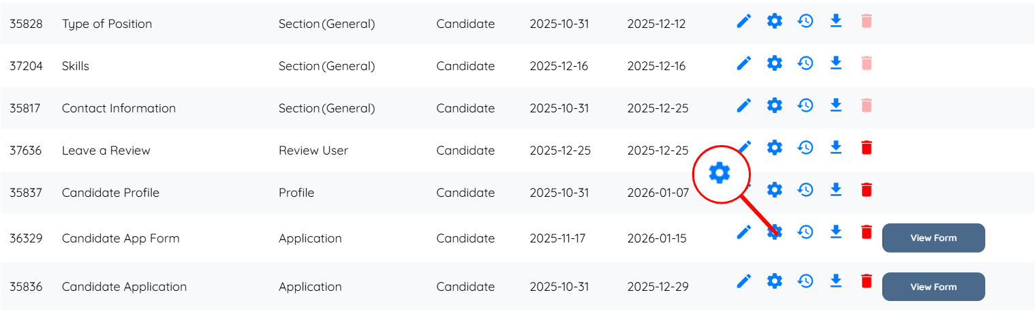Edit the Contact Information form
Screen dimensions: 1035x316
point(744,106)
